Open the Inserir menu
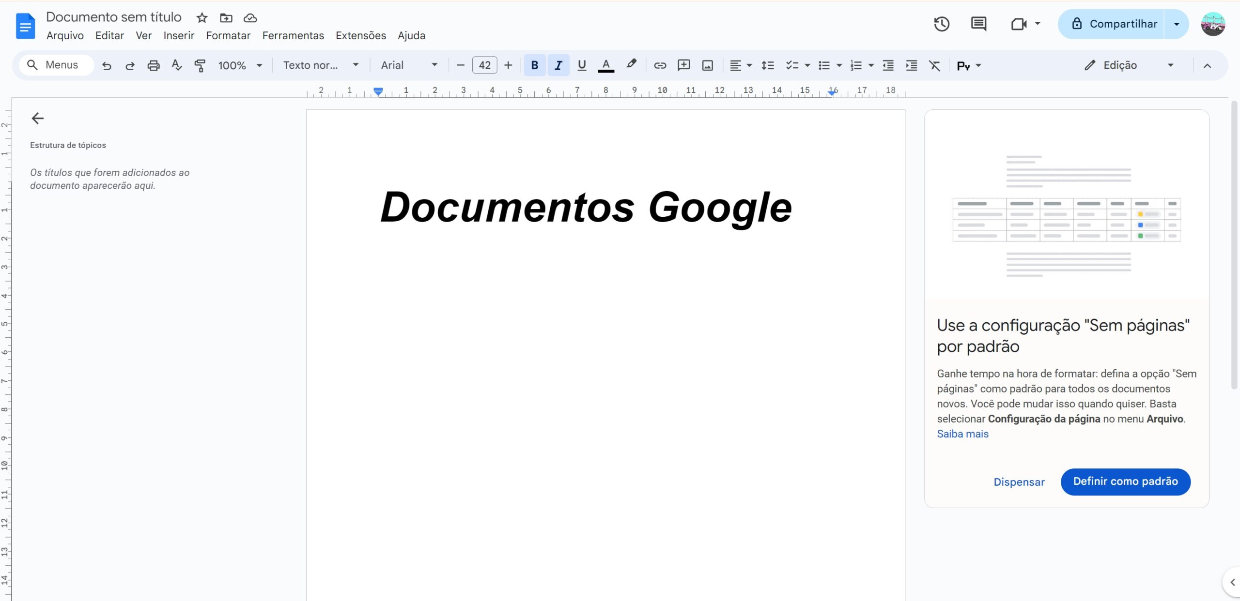The height and width of the screenshot is (601, 1240). click(179, 36)
